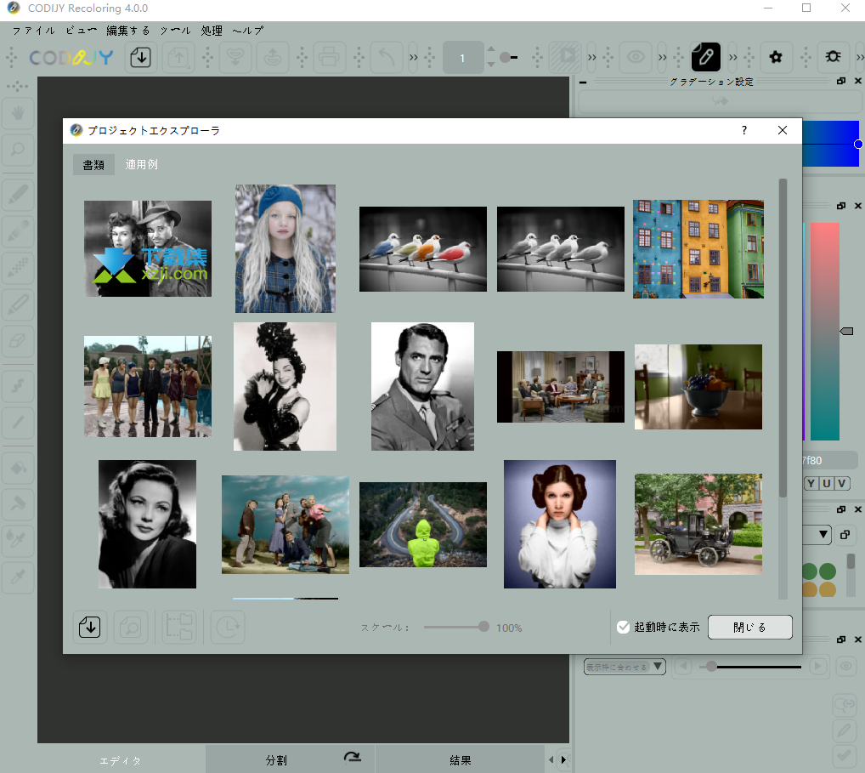
Task: Click the open image toolbar icon
Action: (141, 58)
